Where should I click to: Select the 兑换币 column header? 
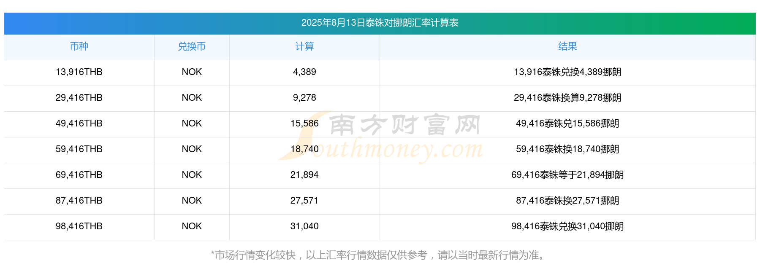coord(192,46)
